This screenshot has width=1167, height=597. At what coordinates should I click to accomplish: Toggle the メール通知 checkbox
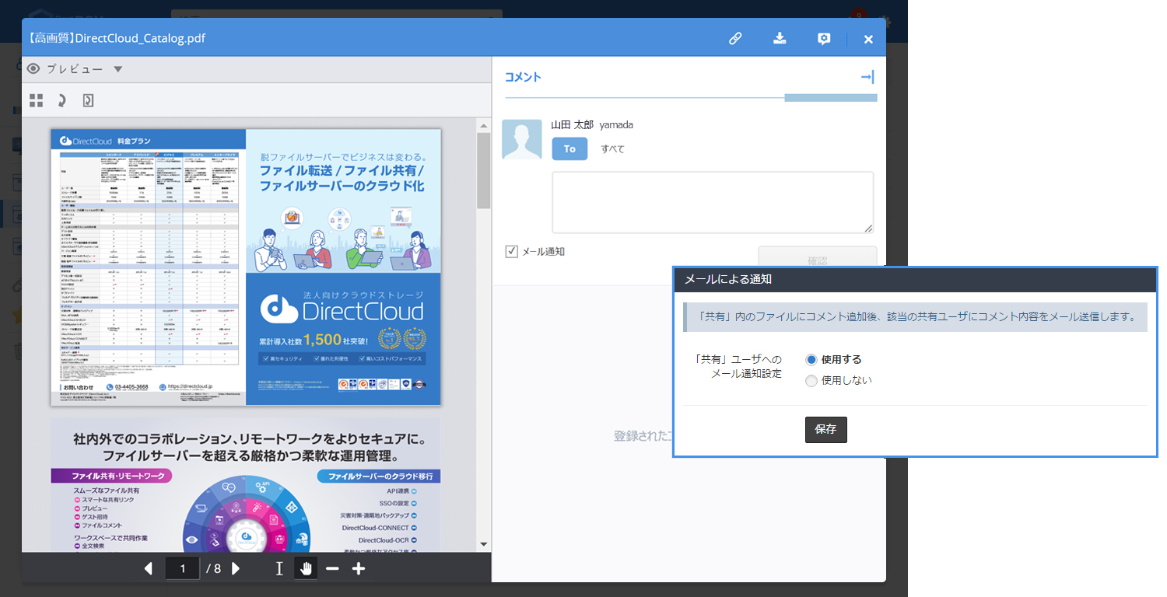512,251
